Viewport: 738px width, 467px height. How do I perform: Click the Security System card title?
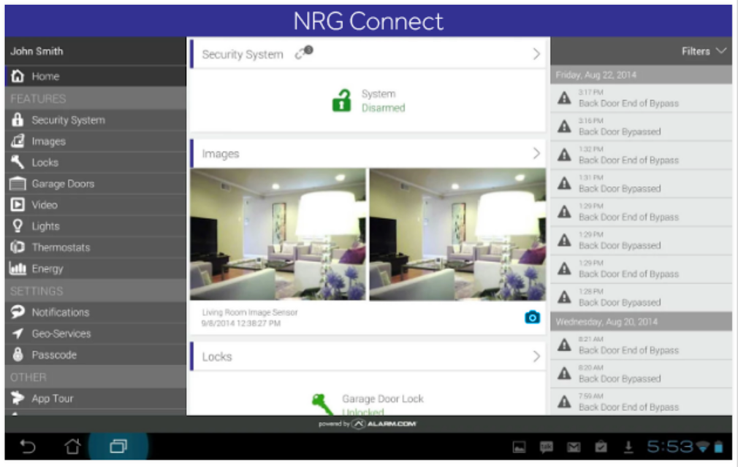[x=243, y=55]
